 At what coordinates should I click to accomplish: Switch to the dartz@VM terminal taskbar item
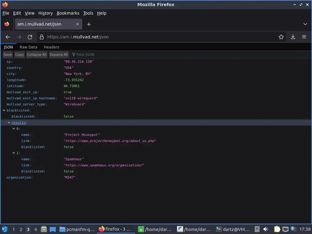tap(233, 229)
